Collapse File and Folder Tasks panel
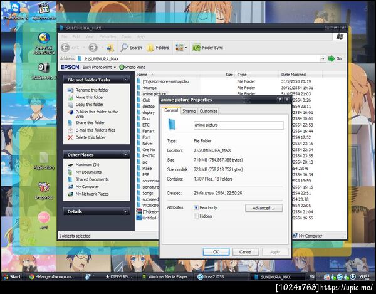The image size is (376, 294). click(125, 80)
